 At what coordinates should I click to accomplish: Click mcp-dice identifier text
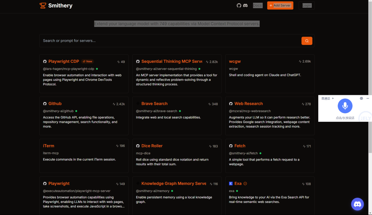(x=143, y=154)
